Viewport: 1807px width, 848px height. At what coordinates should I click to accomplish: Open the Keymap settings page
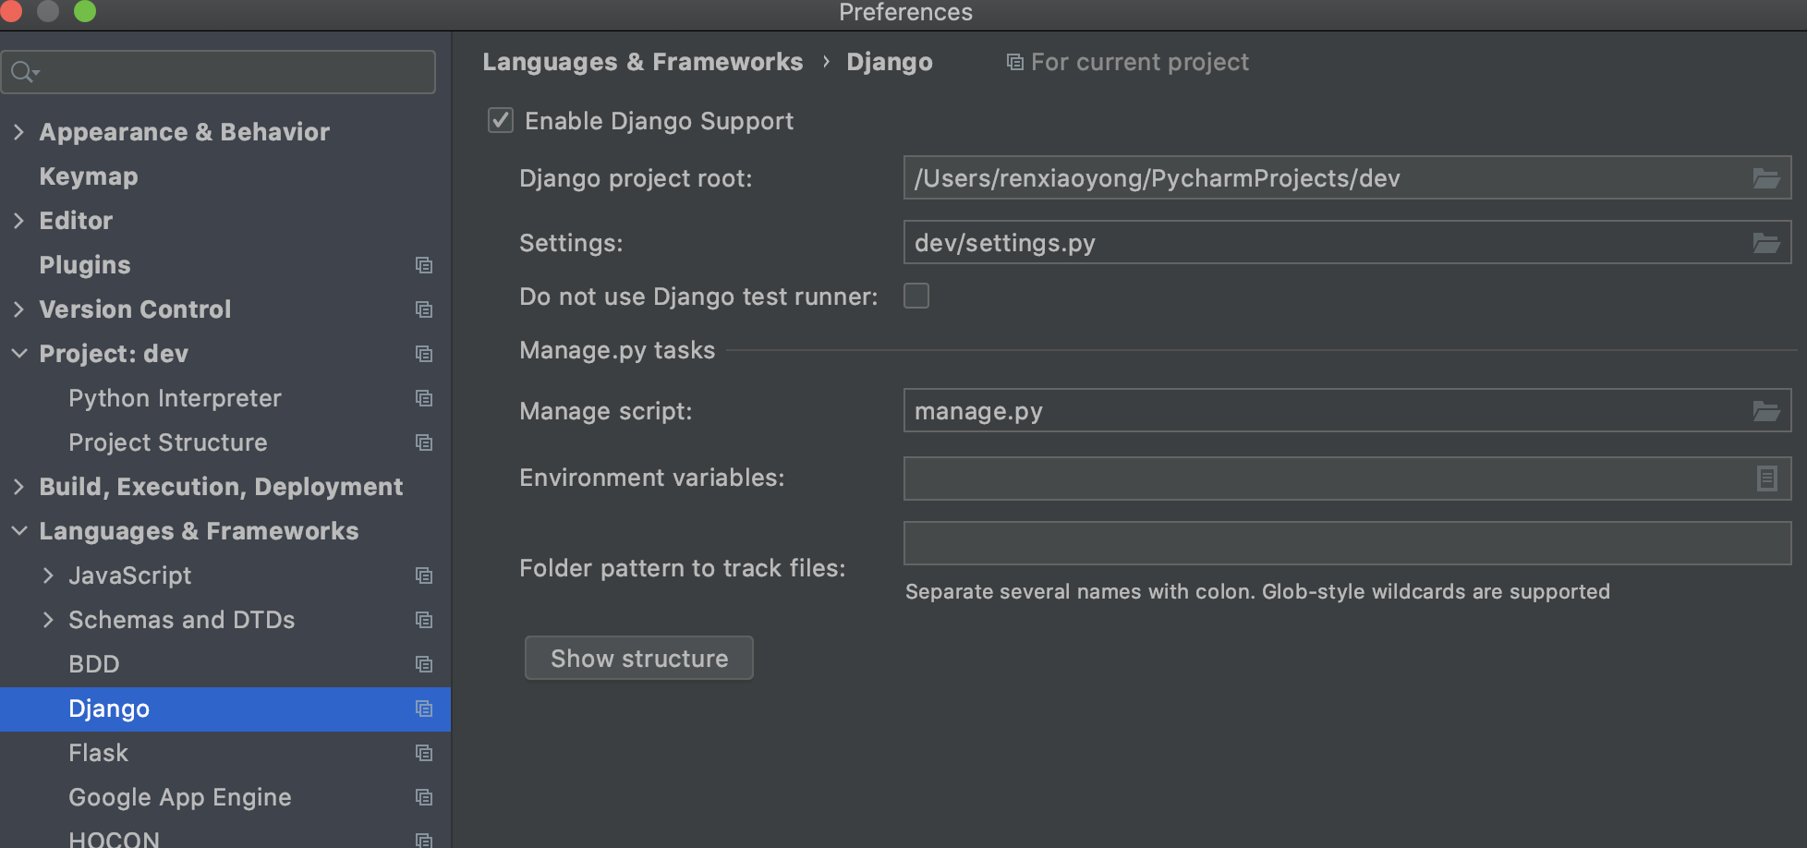(x=89, y=176)
